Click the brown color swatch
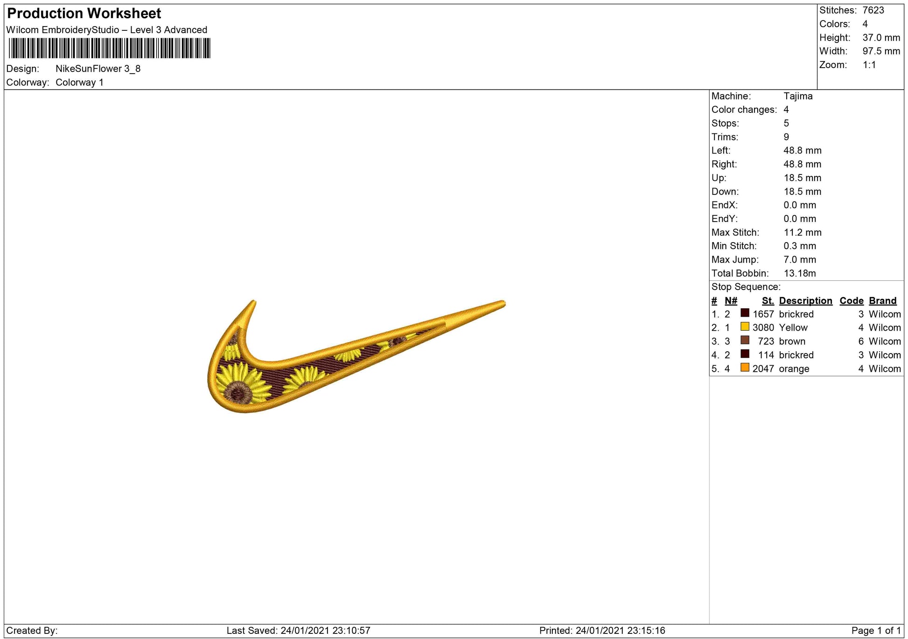This screenshot has height=639, width=908. point(745,340)
